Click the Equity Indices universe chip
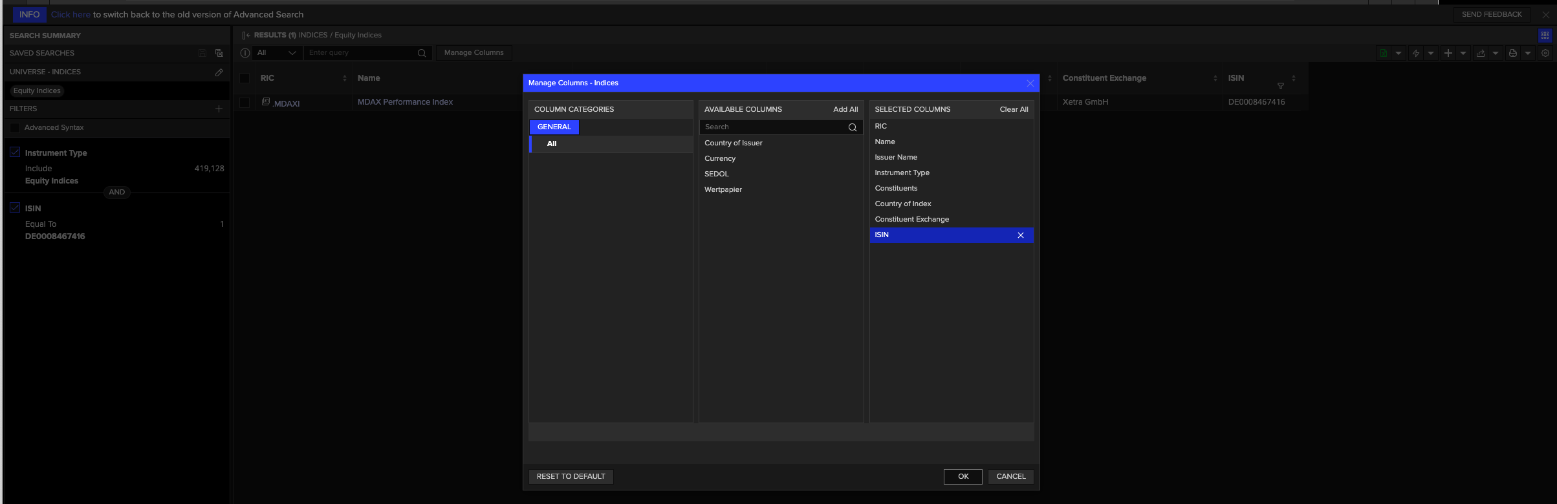Screen dimensions: 1557x504 pyautogui.click(x=37, y=91)
